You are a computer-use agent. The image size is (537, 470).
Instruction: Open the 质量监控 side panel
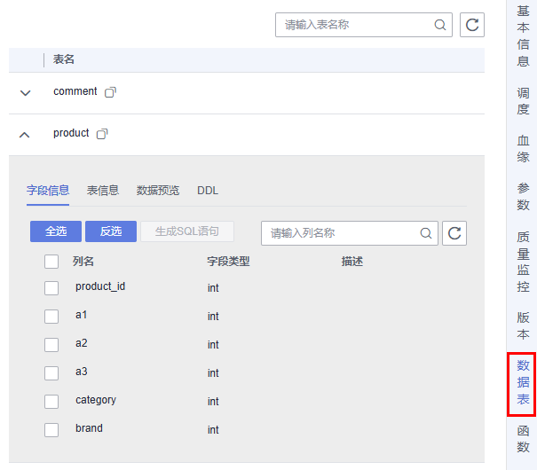point(523,262)
